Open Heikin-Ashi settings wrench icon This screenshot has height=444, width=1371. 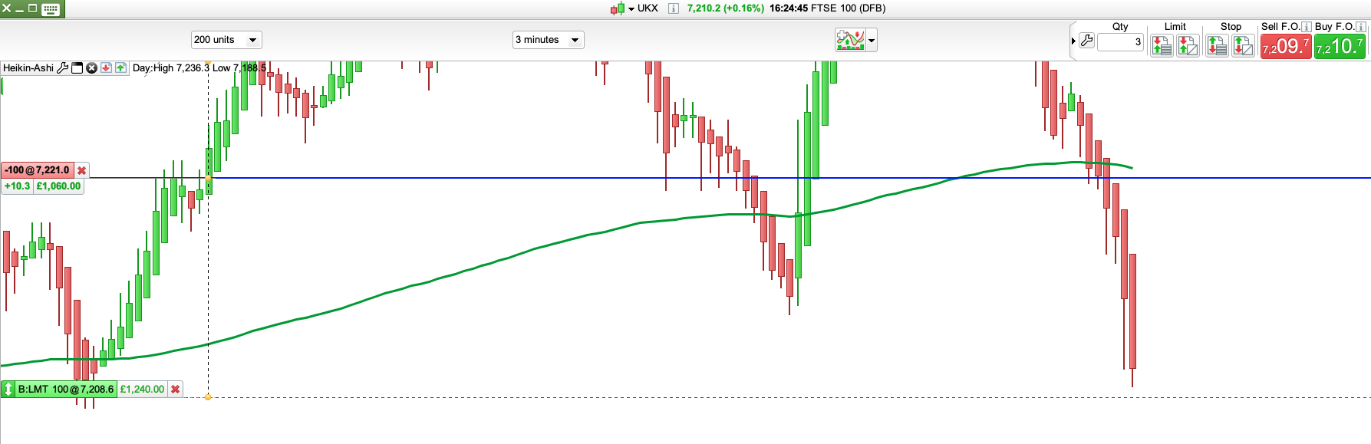point(63,68)
